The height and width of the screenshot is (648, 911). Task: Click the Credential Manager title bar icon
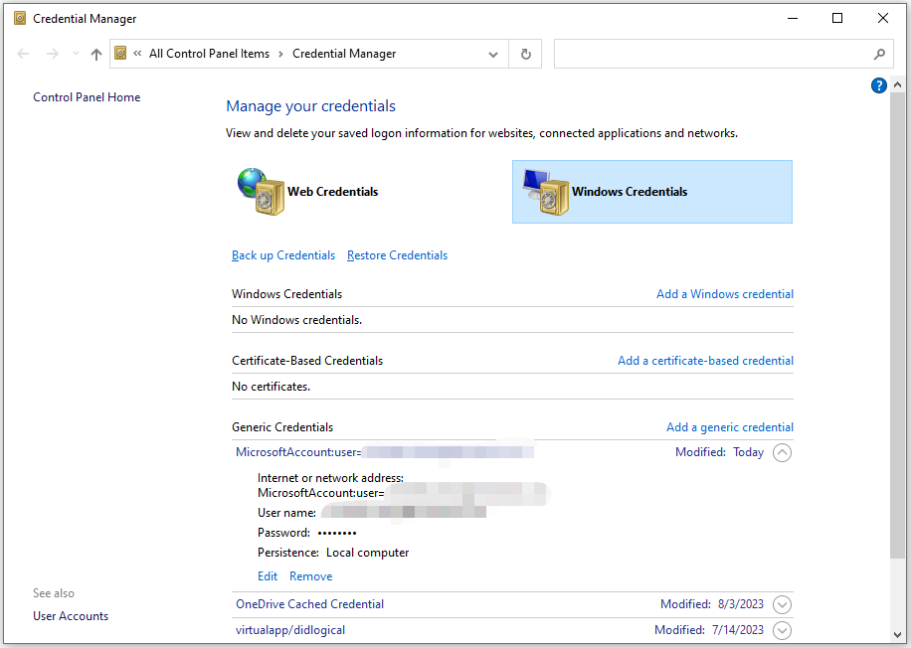20,18
